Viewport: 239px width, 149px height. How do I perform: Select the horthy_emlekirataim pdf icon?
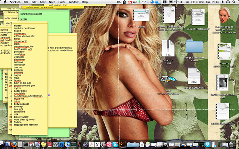[223, 83]
